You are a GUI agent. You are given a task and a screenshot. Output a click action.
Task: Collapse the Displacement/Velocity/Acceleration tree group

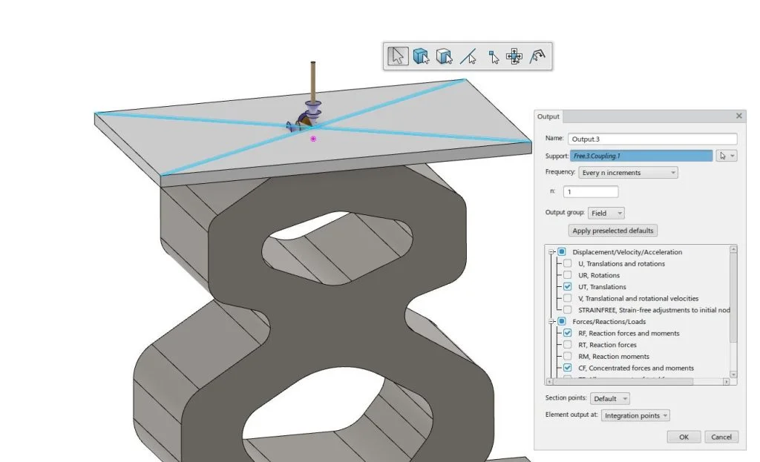click(551, 252)
